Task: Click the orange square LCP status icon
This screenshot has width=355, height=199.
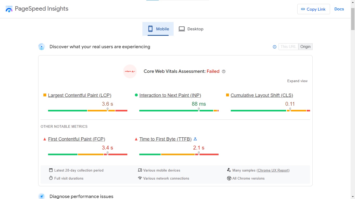Action: pyautogui.click(x=45, y=95)
